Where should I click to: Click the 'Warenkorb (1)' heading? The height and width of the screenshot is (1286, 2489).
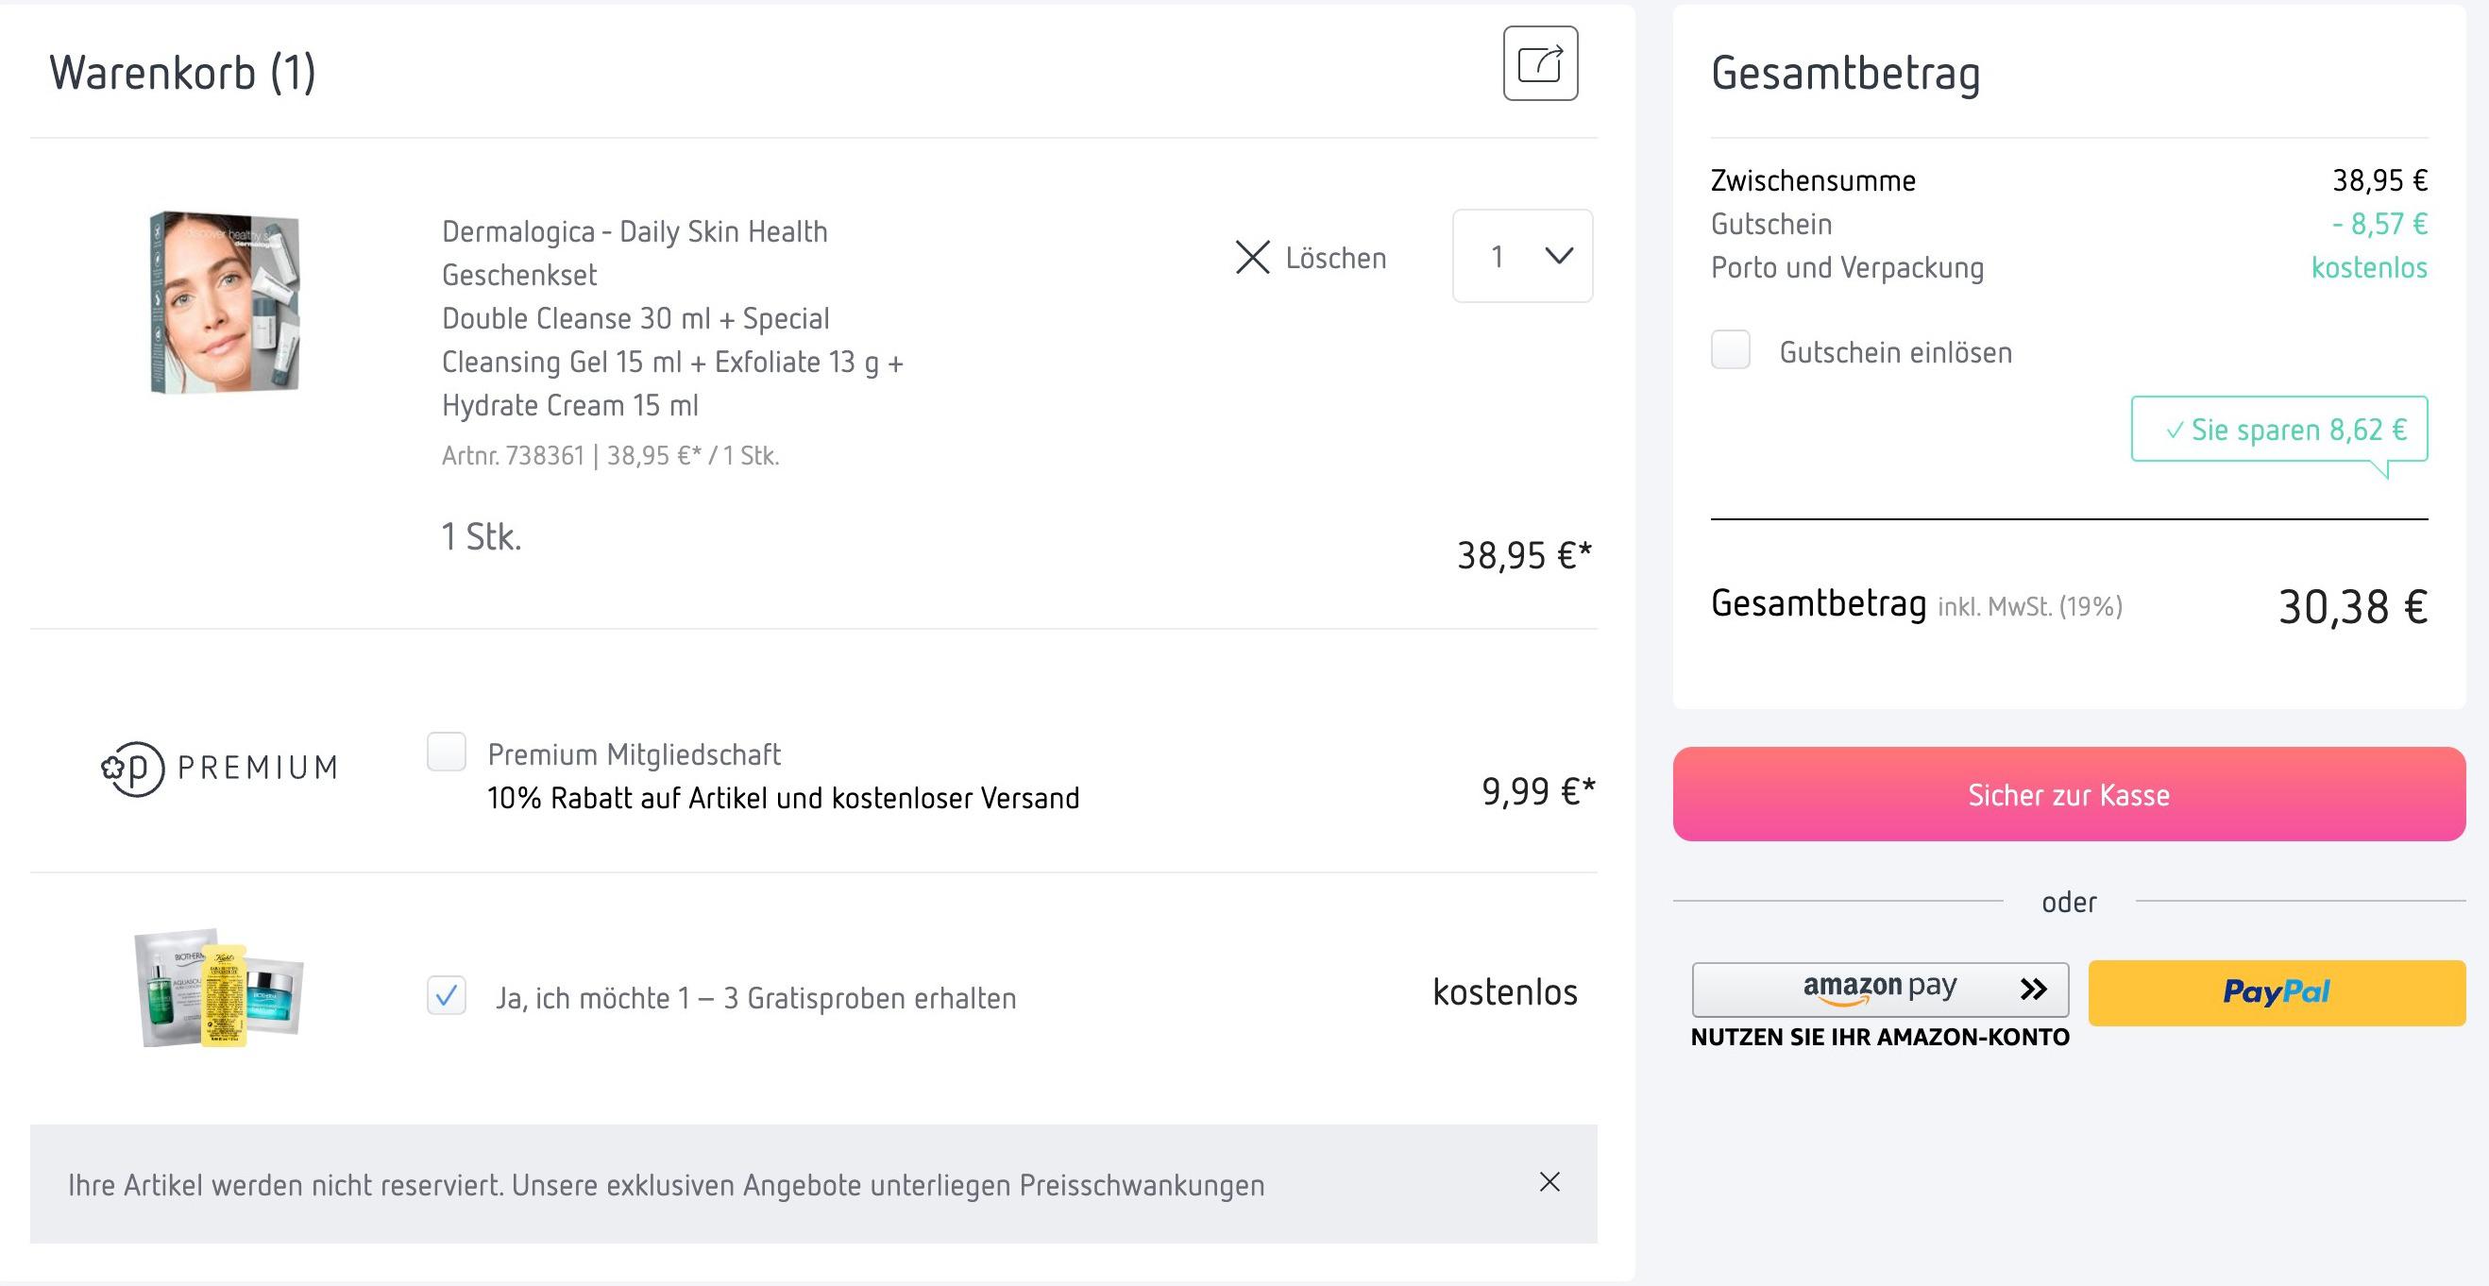pyautogui.click(x=182, y=73)
